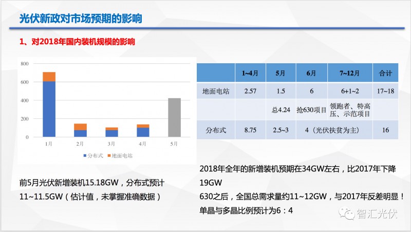411x232 pixels.
Task: Click the 4月 axis label under the chart
Action: [x=143, y=144]
